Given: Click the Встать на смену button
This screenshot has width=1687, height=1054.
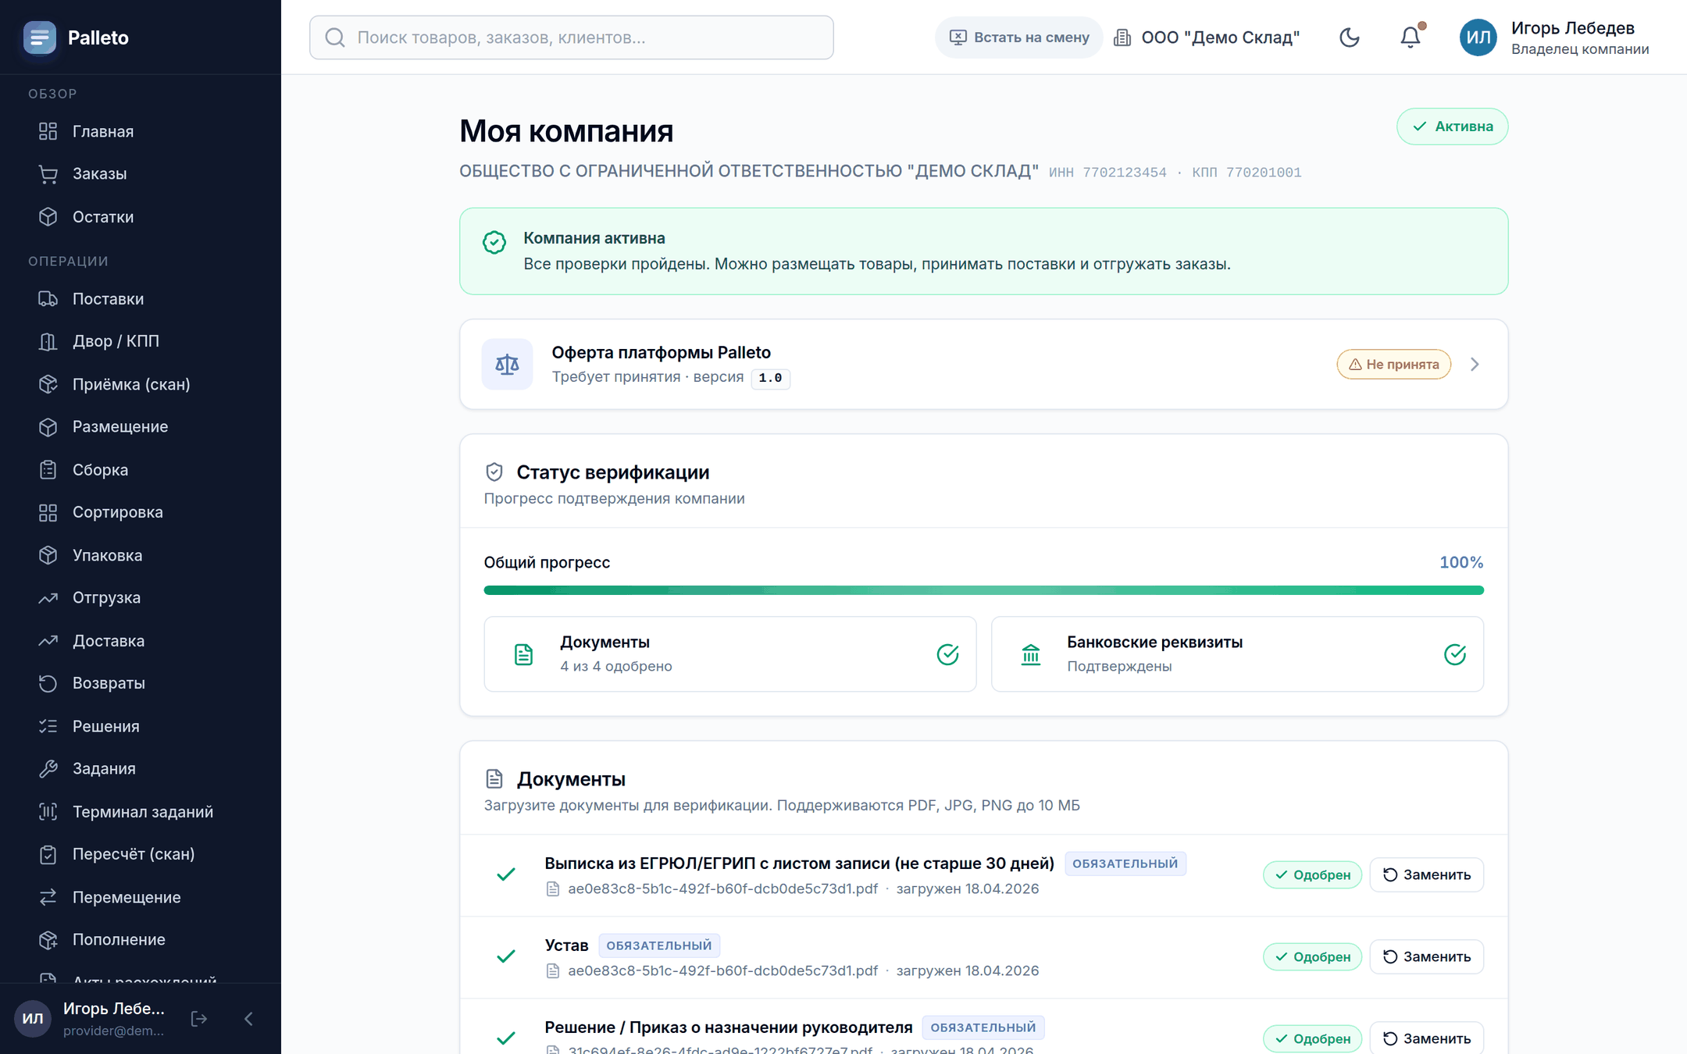Looking at the screenshot, I should pyautogui.click(x=1018, y=37).
